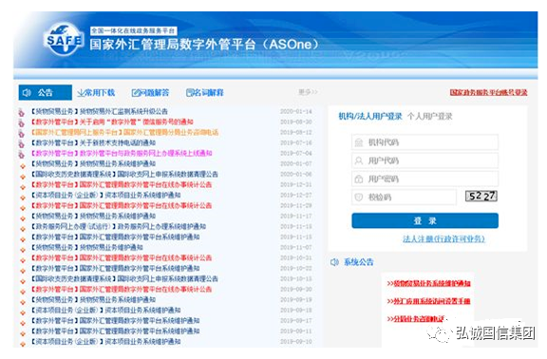This screenshot has width=547, height=359.
Task: Click the pointing-hand icon beside 关于新技术支持电话的通知
Action: coord(22,143)
